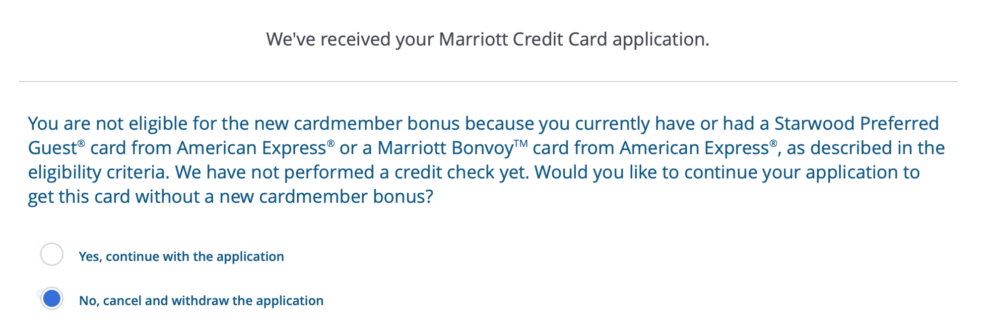Click the 'We've received your Marriott Credit Card application' heading

tap(488, 40)
